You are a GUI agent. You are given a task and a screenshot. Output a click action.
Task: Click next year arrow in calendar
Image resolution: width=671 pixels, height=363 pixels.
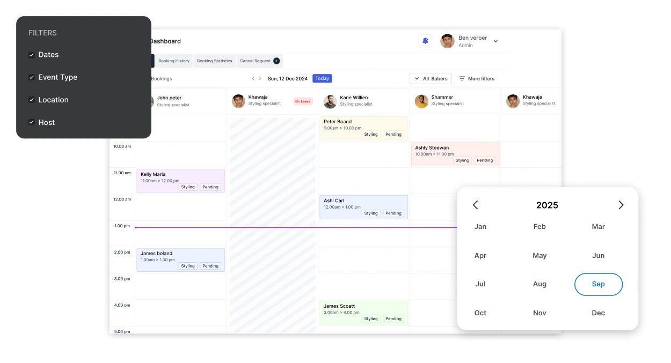coord(621,205)
